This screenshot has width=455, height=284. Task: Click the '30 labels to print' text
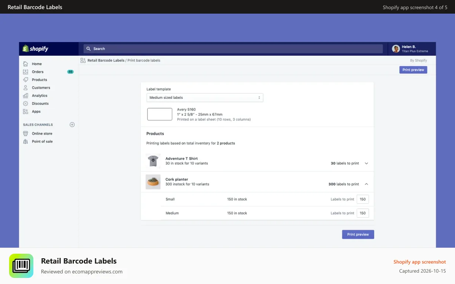345,164
